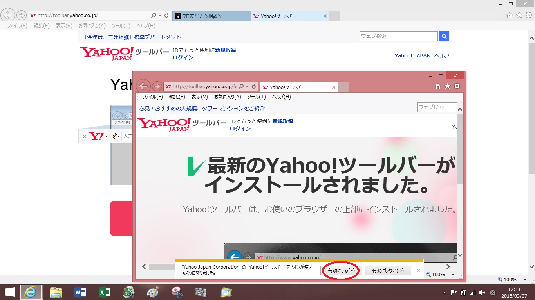Image resolution: width=535 pixels, height=300 pixels.
Task: Open 表示(V) menu in background window
Action: (64, 26)
